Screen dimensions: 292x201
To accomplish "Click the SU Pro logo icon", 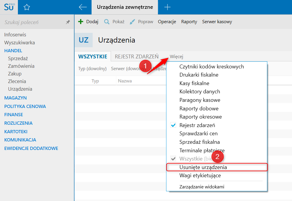I will (x=9, y=7).
